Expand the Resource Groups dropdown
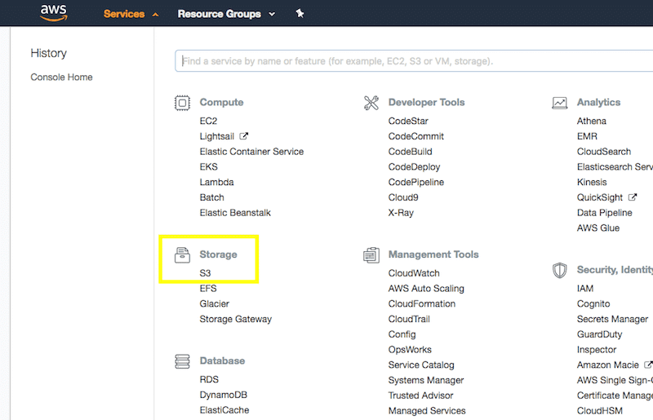 226,14
